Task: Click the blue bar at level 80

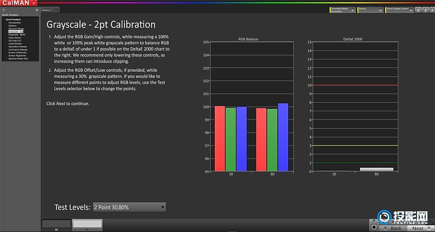Action: pyautogui.click(x=283, y=137)
